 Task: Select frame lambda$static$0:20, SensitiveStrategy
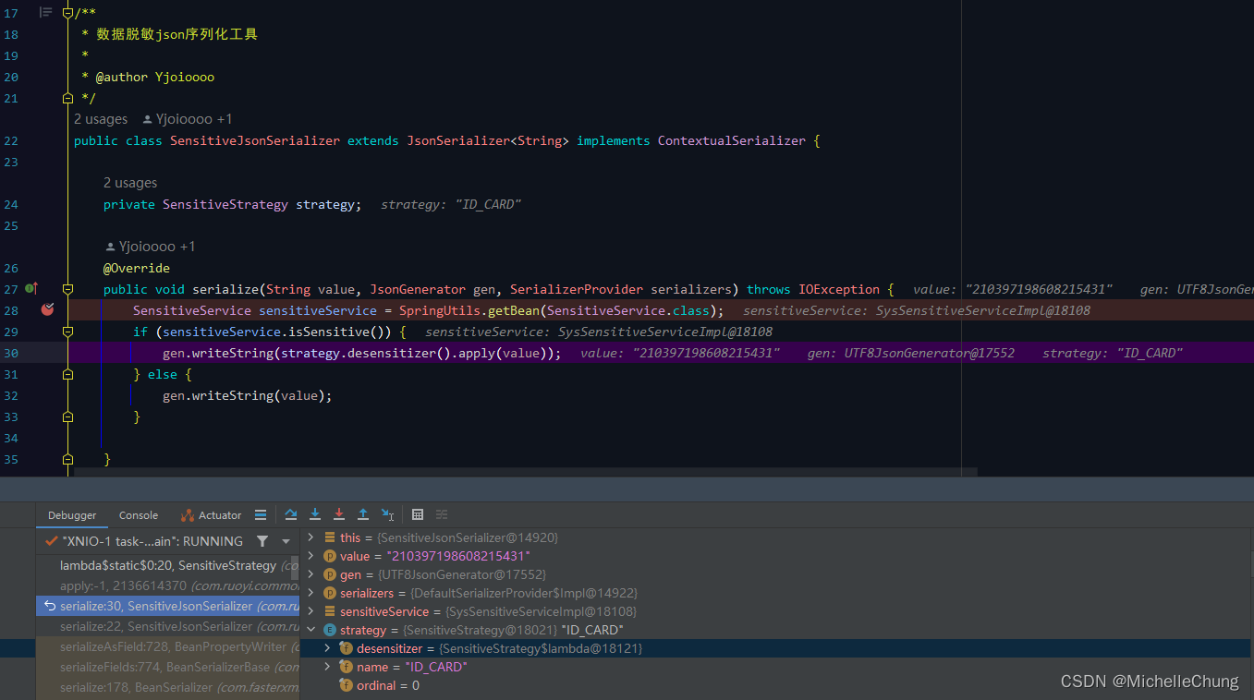pyautogui.click(x=168, y=565)
